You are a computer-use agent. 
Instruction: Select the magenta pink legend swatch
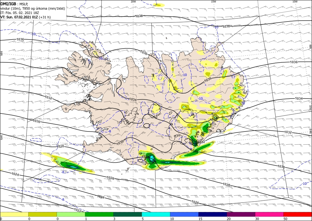[x=270, y=214]
